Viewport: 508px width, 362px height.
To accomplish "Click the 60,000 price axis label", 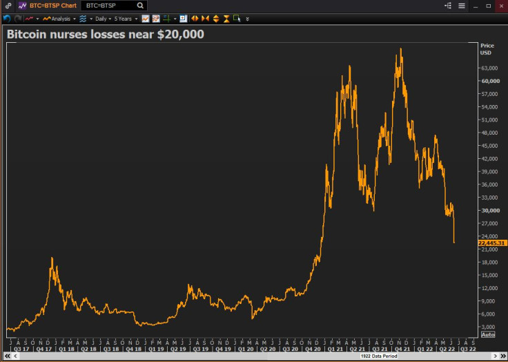I will pyautogui.click(x=491, y=81).
